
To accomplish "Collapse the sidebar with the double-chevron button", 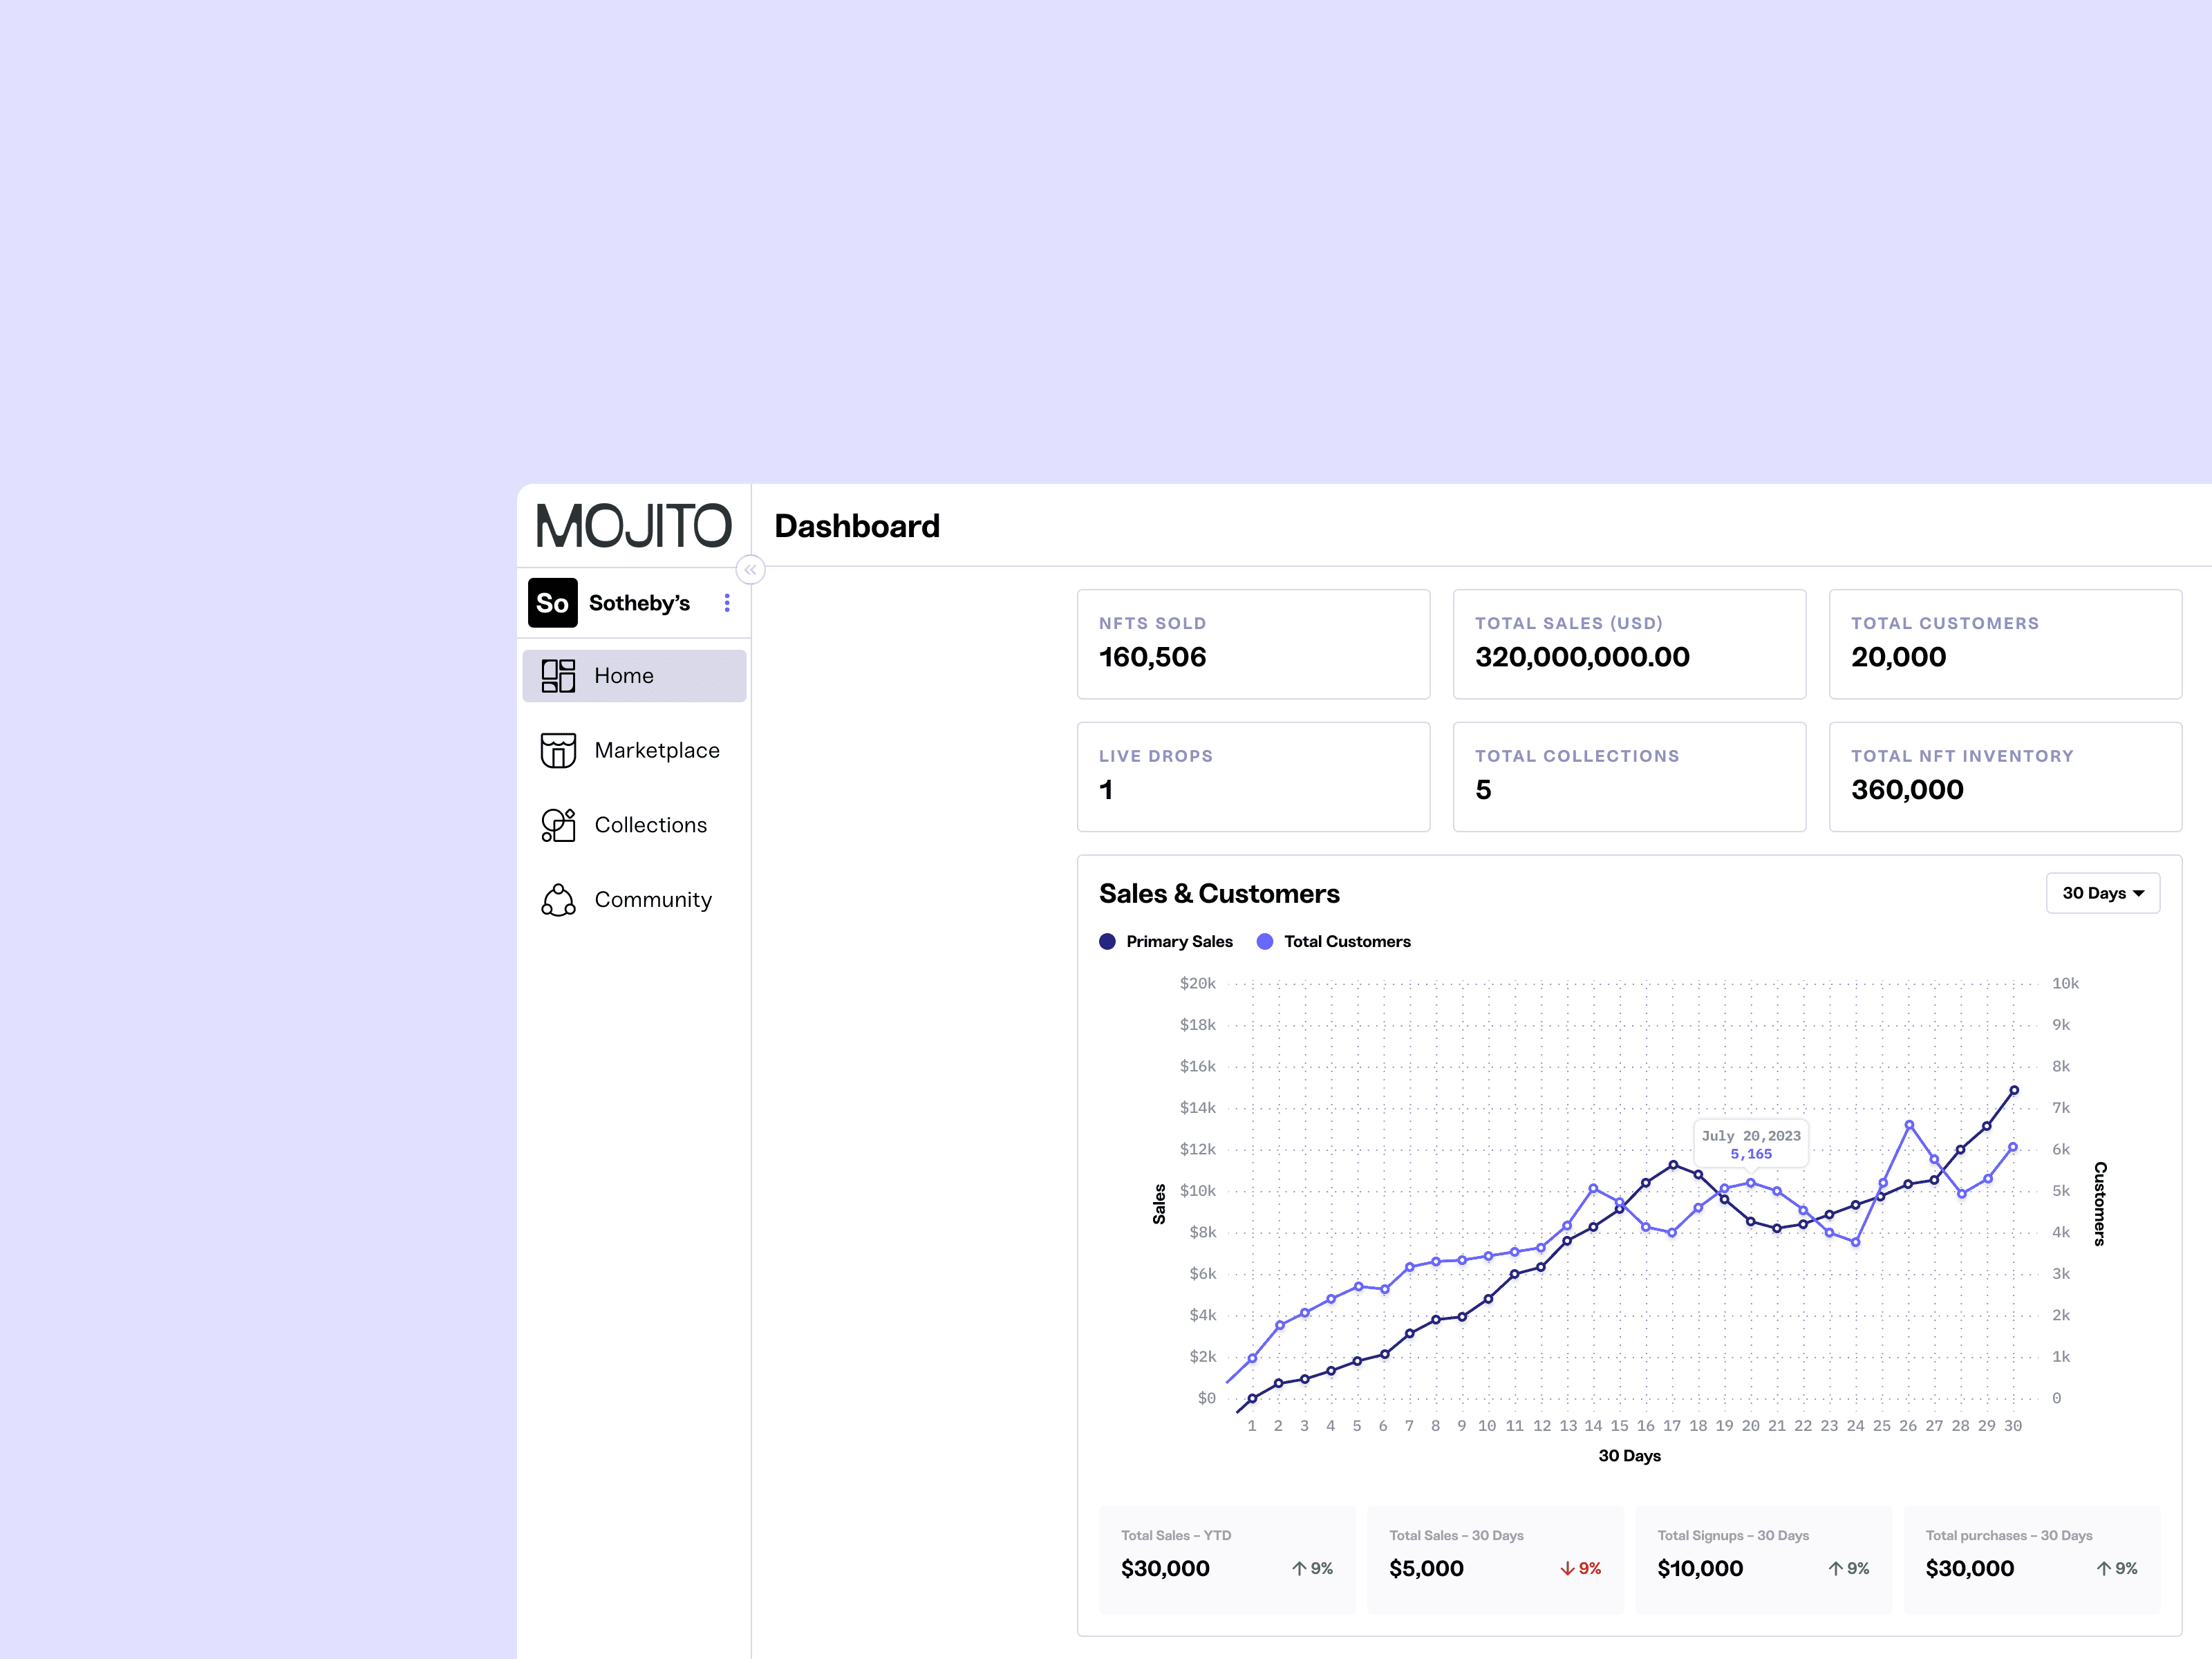I will point(750,570).
